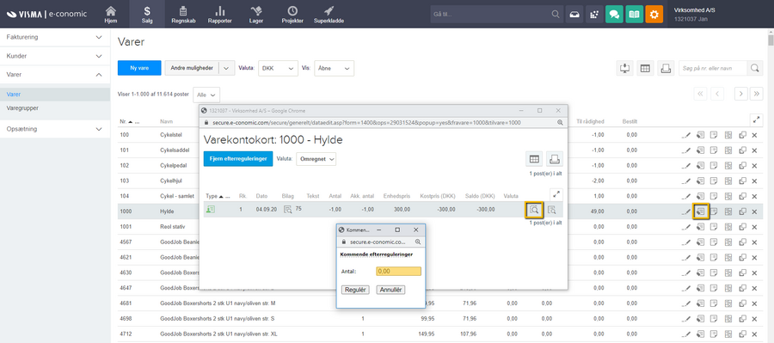Open the inbox tray icon in header
This screenshot has height=343, width=774.
tap(575, 15)
